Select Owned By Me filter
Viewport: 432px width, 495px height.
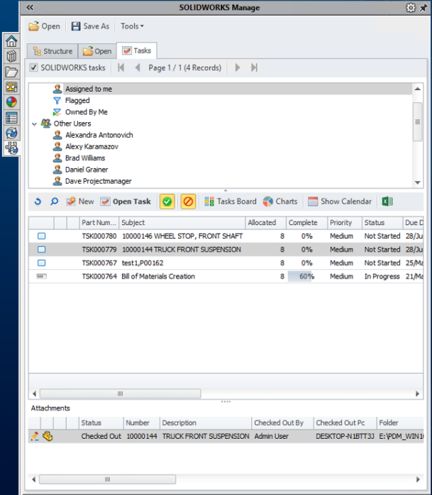[x=86, y=112]
